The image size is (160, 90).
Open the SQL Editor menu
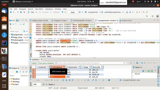(39, 9)
